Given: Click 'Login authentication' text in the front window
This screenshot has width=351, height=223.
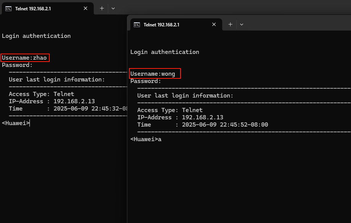Looking at the screenshot, I should point(165,52).
